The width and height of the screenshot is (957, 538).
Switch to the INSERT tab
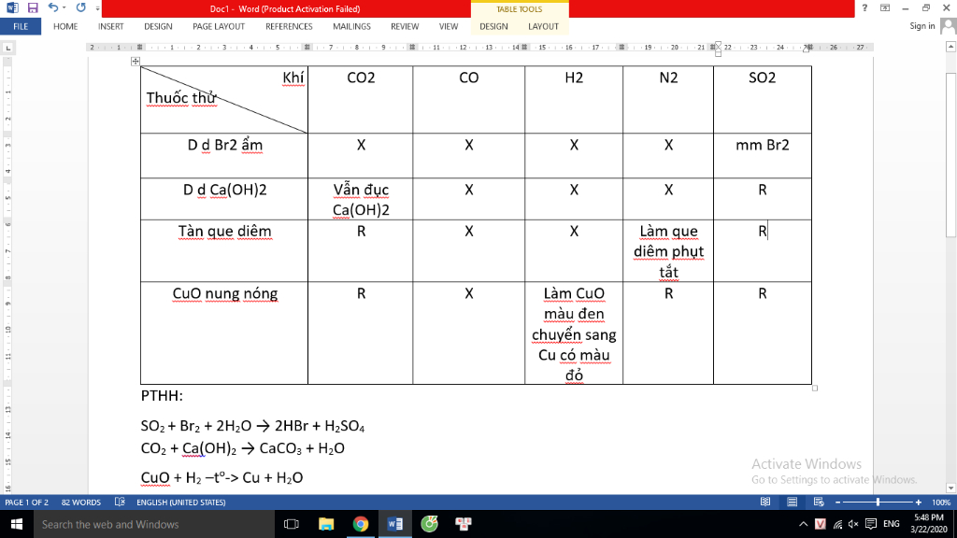click(x=111, y=26)
